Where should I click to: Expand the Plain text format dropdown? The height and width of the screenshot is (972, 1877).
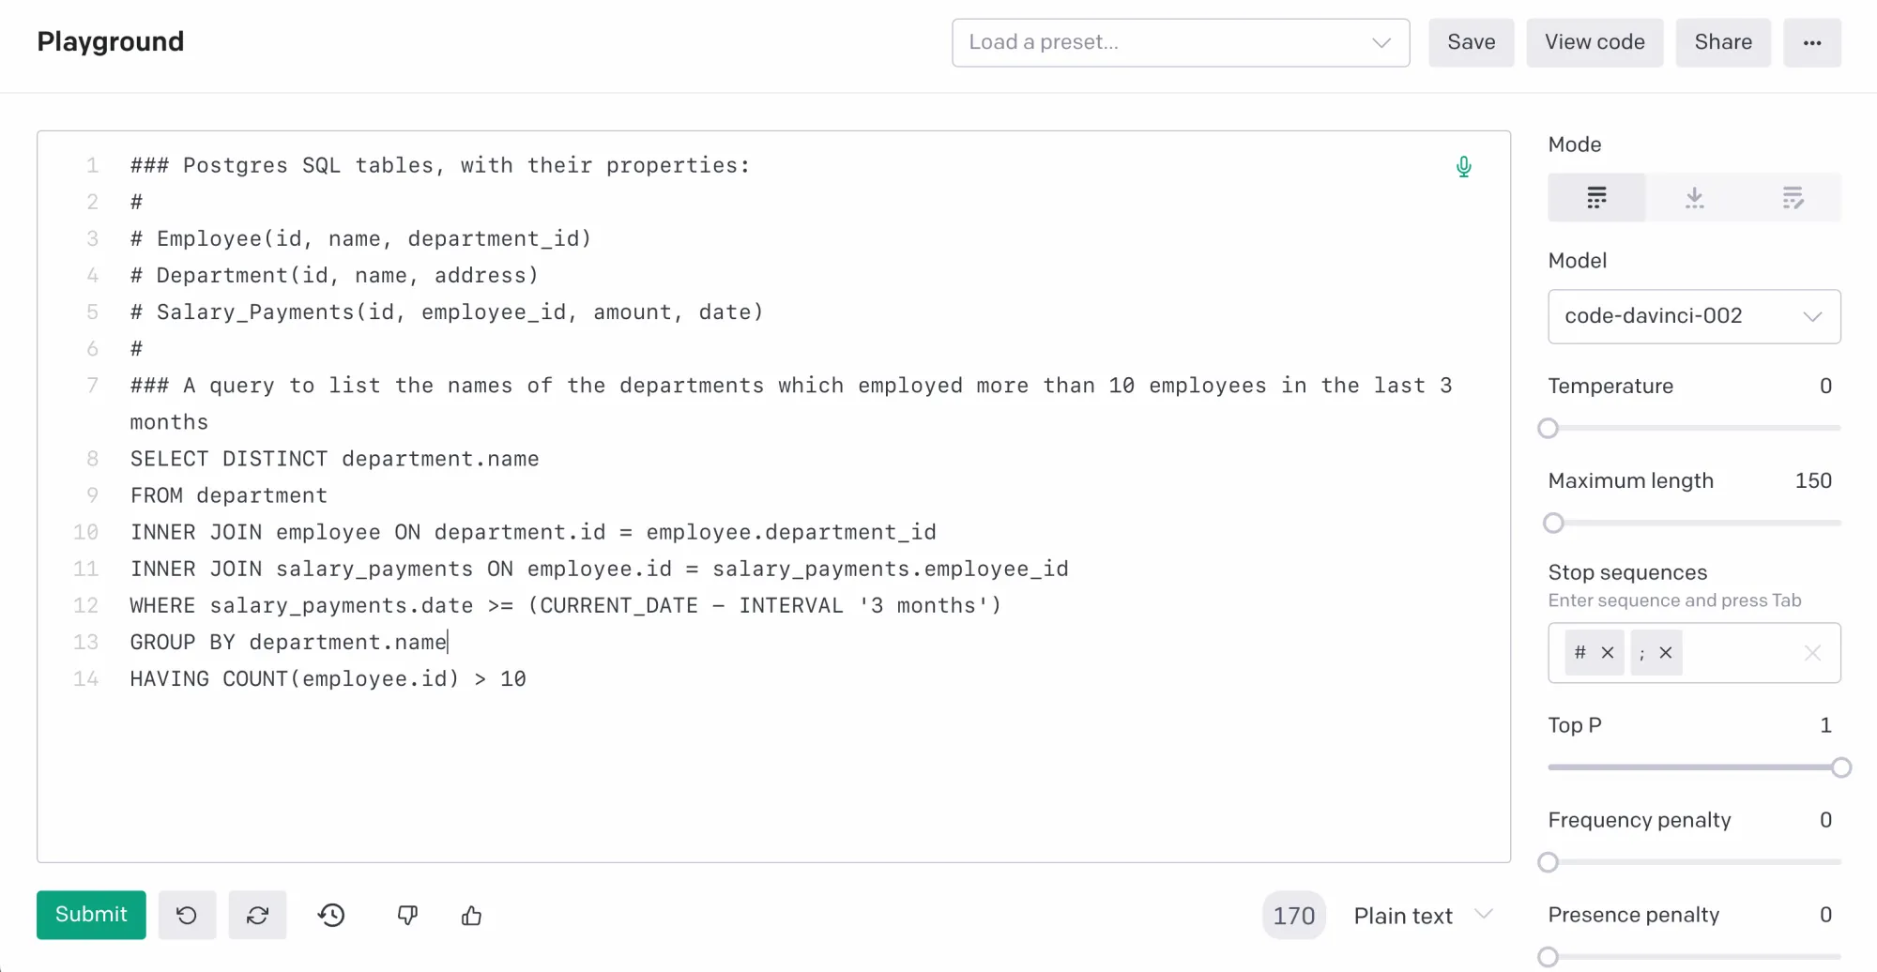pos(1422,915)
